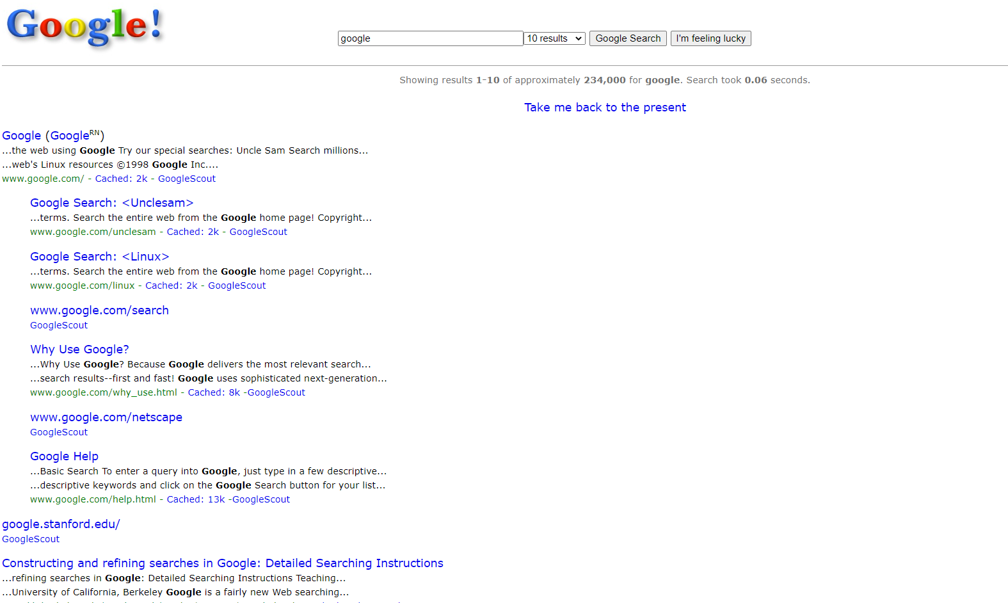Screen dimensions: 1008x603
Task: Visit the www.google.com/netscape result link
Action: pyautogui.click(x=106, y=417)
